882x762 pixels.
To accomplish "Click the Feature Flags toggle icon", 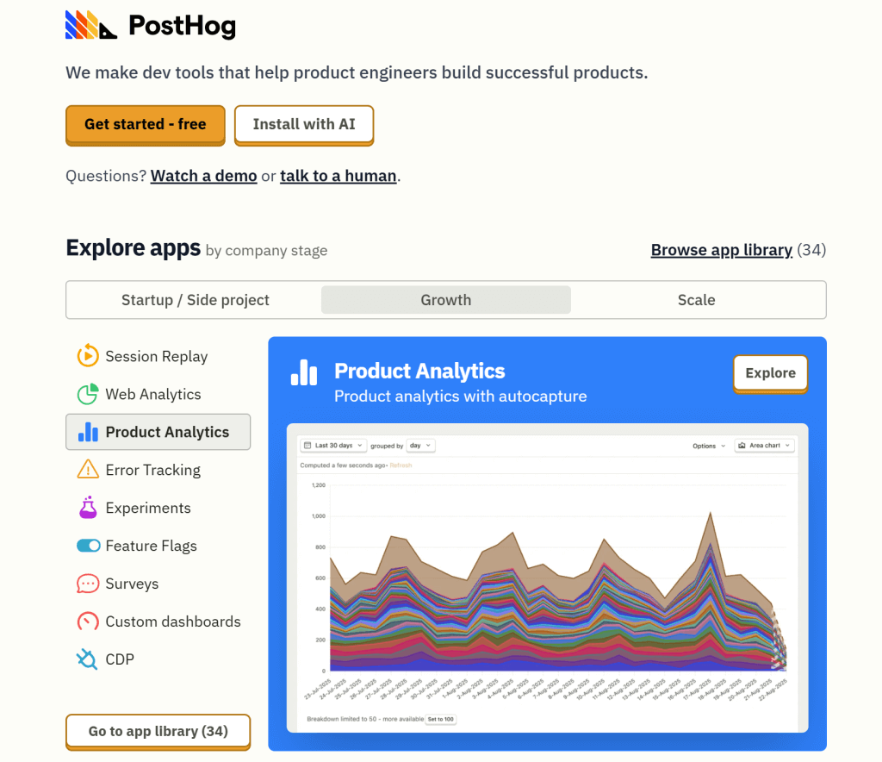I will point(89,546).
